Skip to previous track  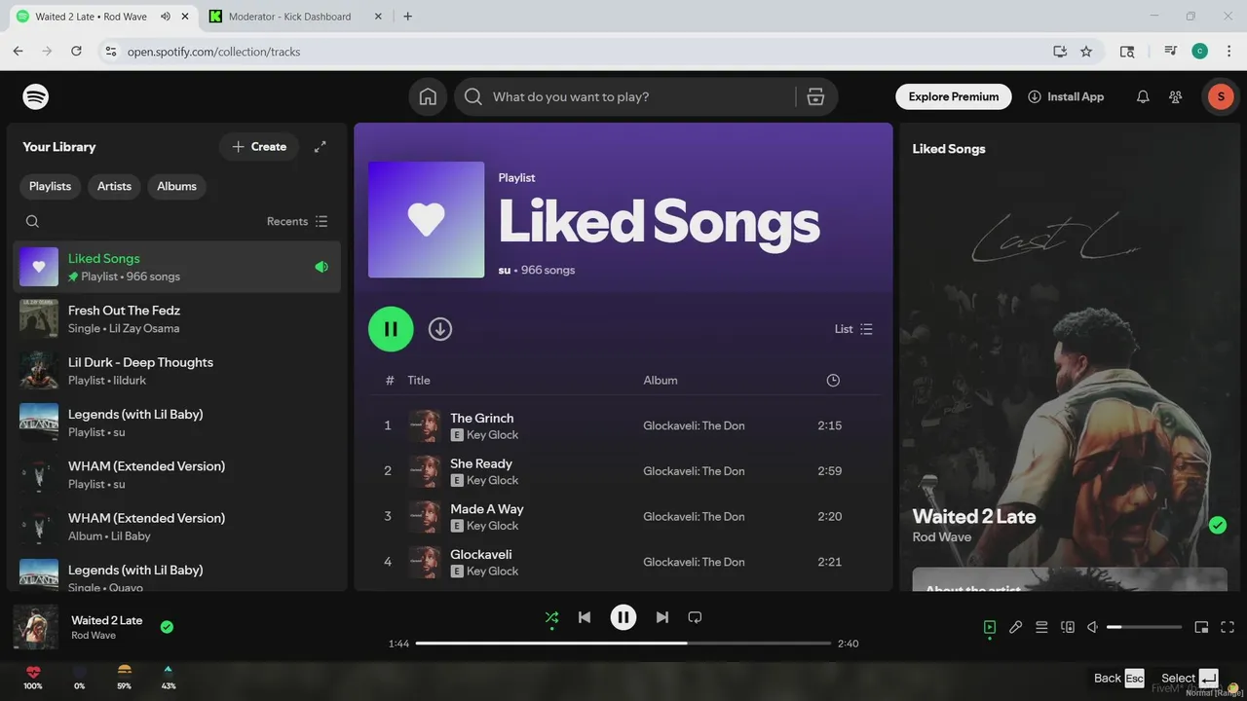[585, 617]
